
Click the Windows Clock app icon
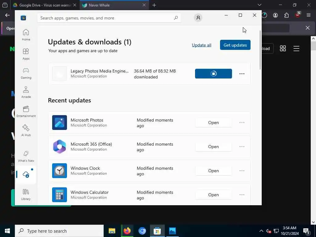click(60, 171)
